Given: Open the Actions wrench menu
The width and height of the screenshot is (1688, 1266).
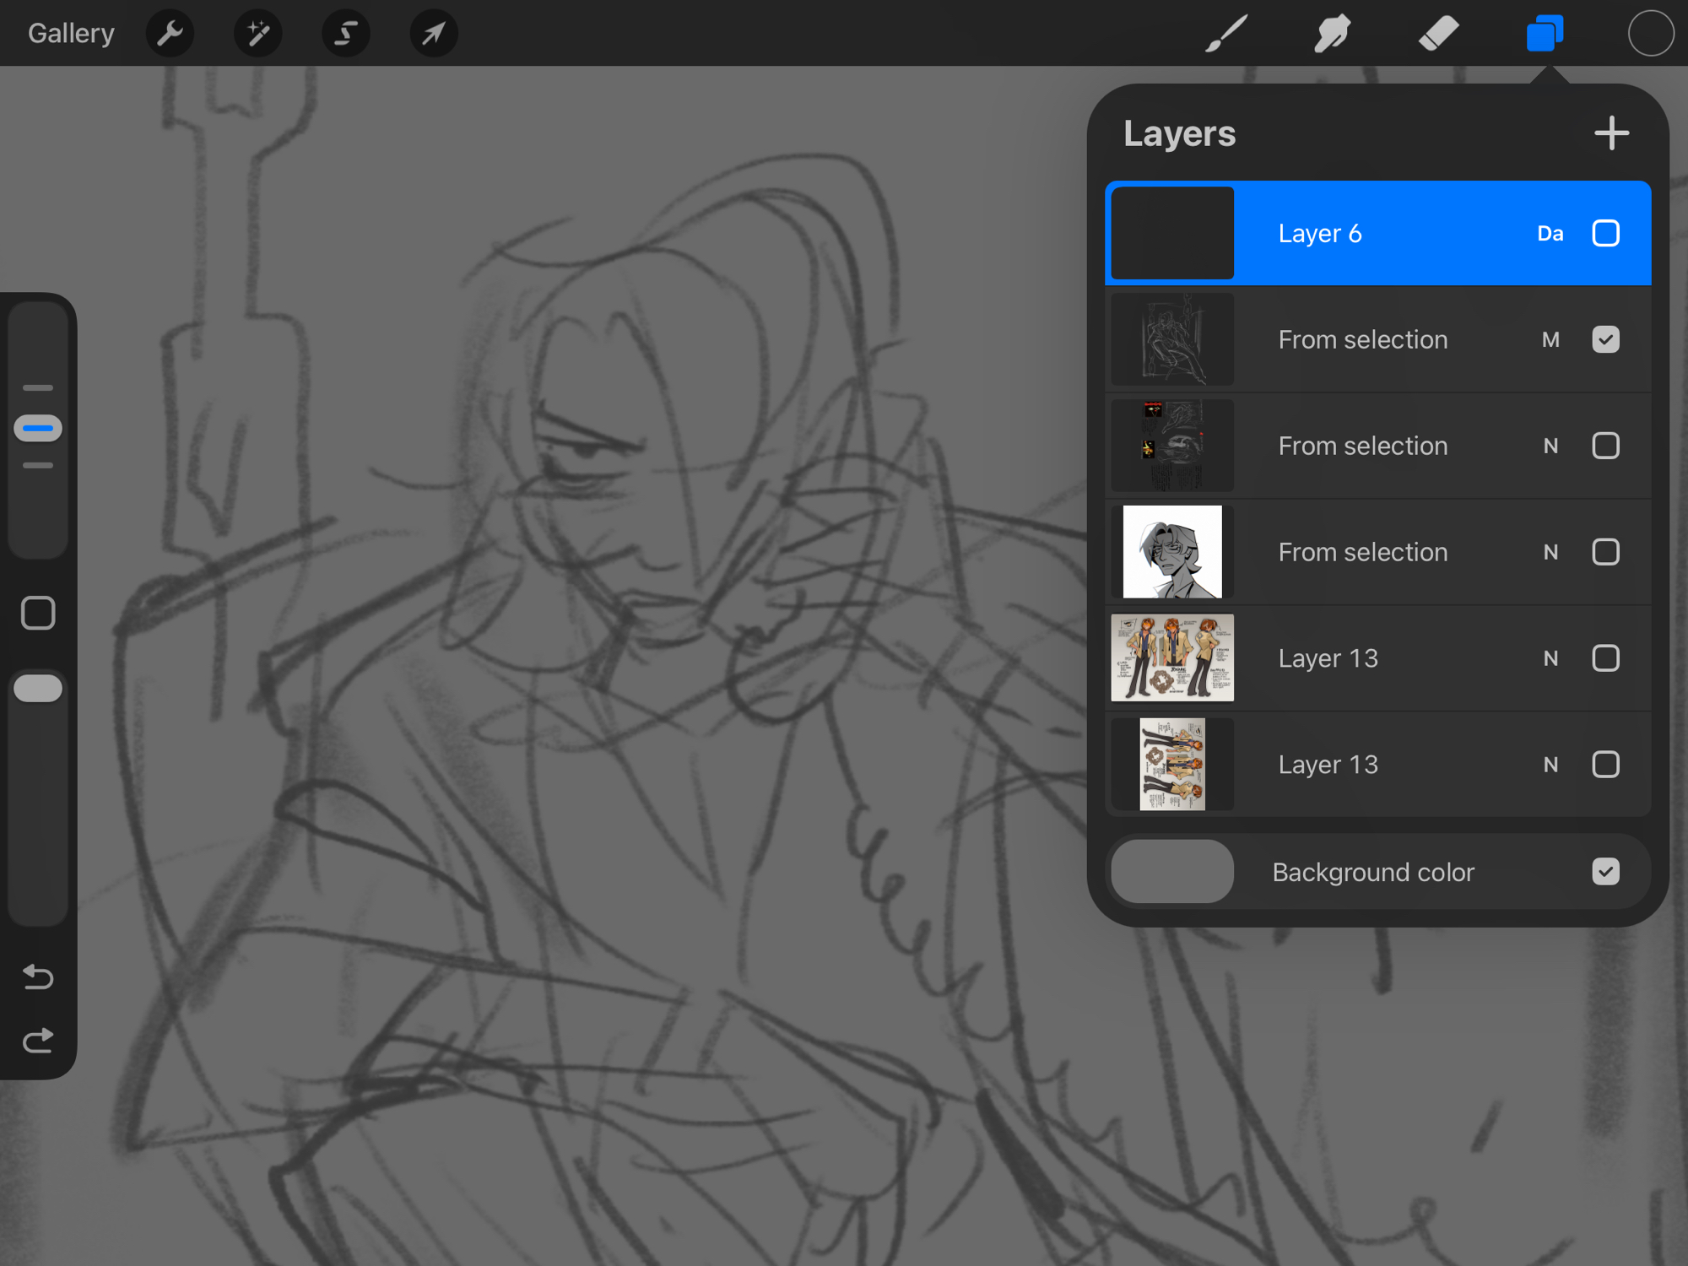Looking at the screenshot, I should pyautogui.click(x=170, y=34).
